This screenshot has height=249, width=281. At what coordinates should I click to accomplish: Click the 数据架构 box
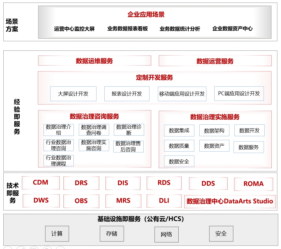tap(214, 131)
